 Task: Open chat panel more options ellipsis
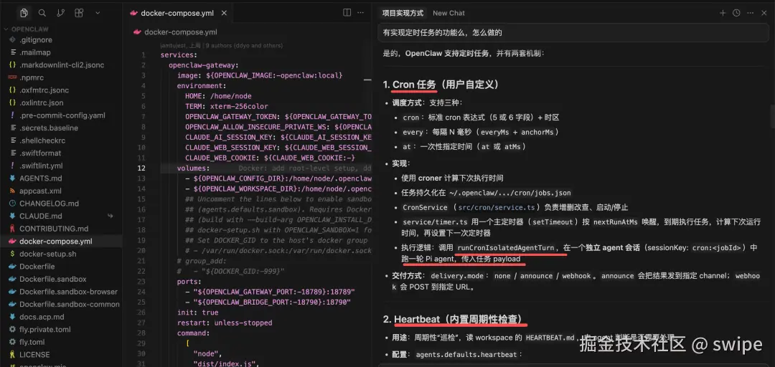[x=749, y=13]
